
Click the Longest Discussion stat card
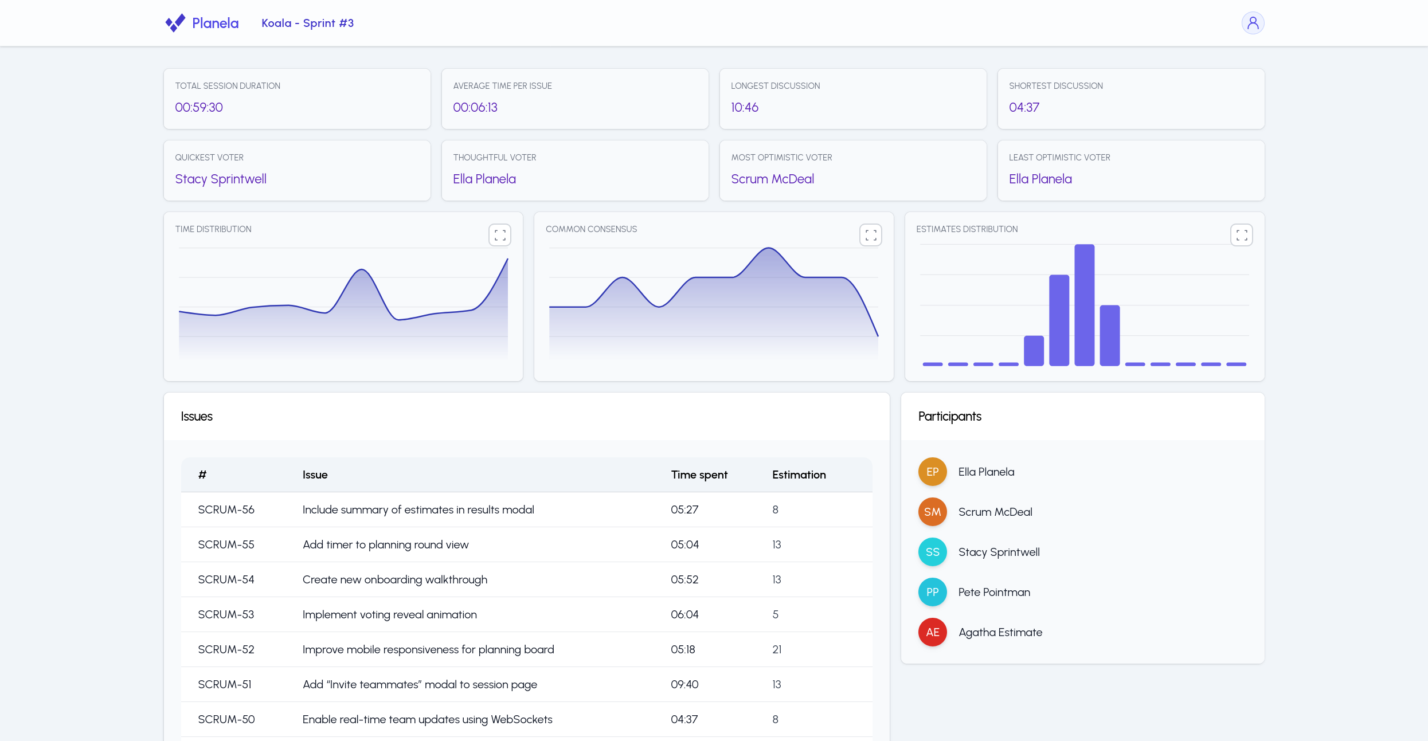[x=853, y=99]
